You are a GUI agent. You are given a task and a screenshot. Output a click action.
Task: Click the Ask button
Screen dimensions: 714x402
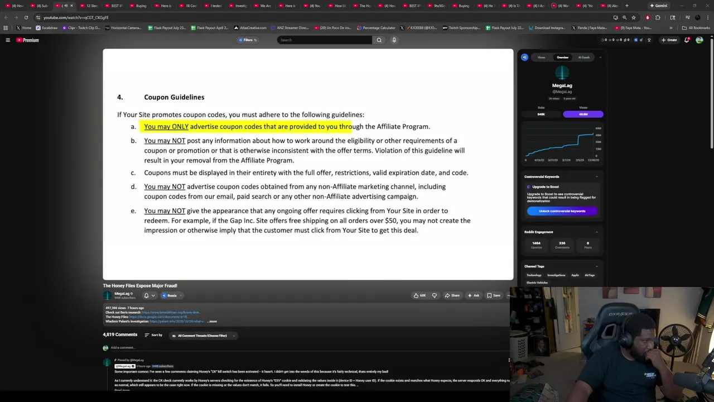[x=474, y=295]
